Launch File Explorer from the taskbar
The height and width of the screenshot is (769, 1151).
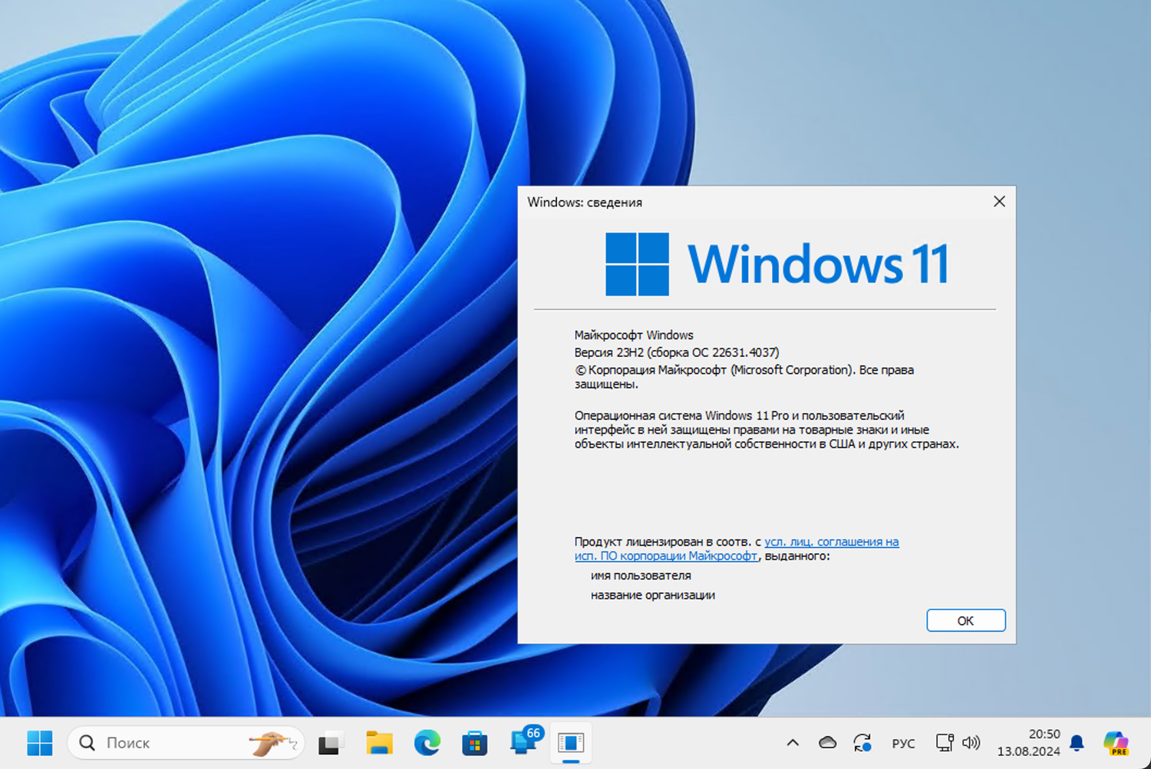click(379, 743)
